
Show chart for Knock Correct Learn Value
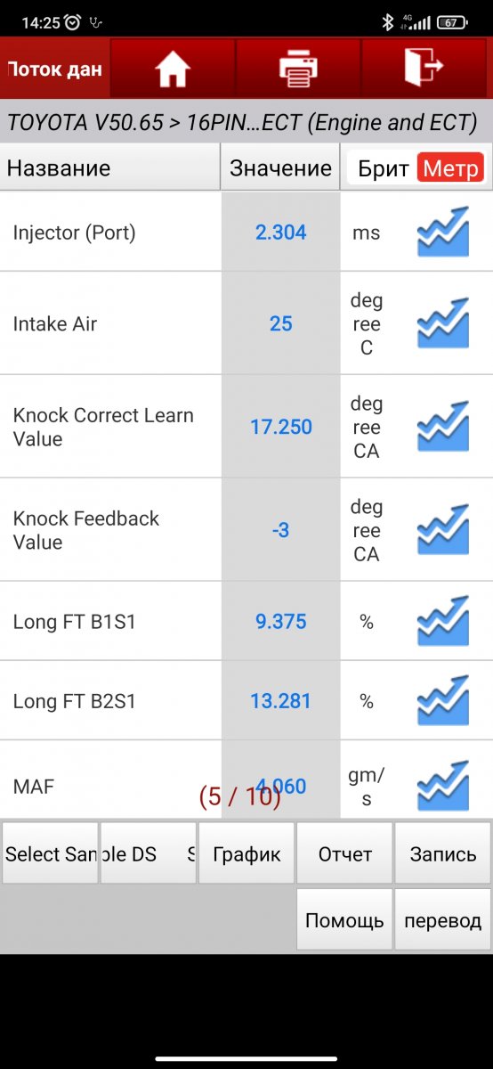pos(442,427)
